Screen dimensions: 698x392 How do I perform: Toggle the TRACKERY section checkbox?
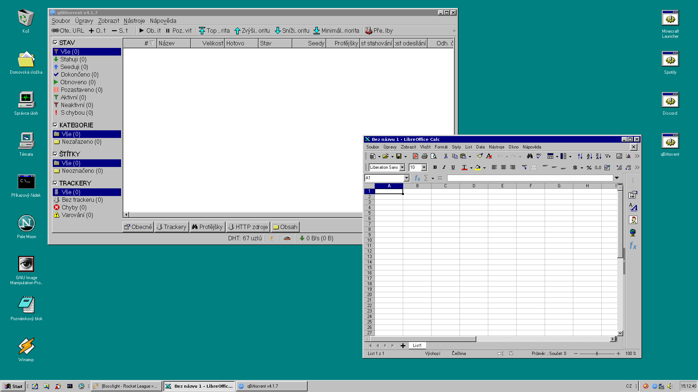click(55, 183)
